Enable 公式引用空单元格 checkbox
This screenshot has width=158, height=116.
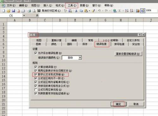click(x=36, y=90)
